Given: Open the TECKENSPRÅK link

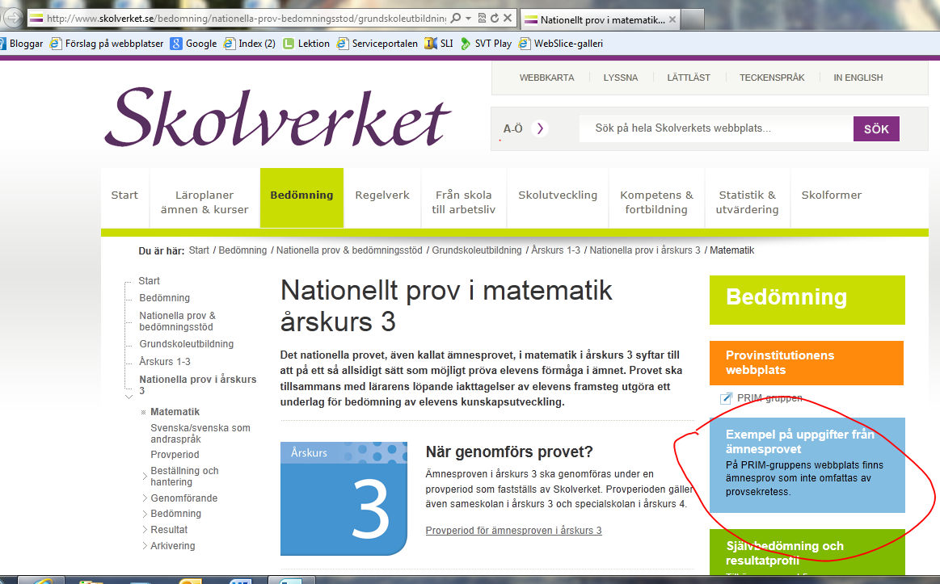Looking at the screenshot, I should (772, 78).
